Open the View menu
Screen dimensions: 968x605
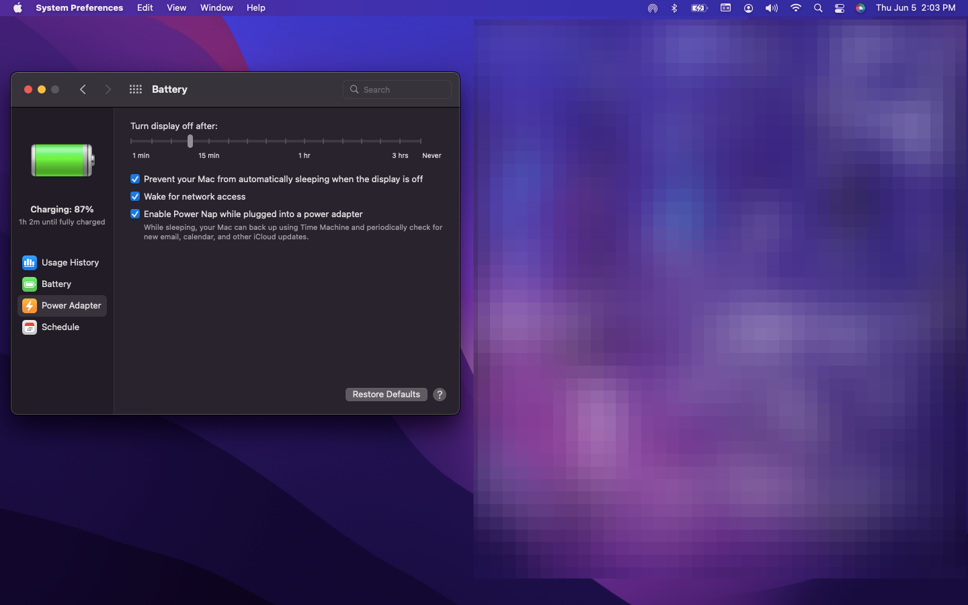pyautogui.click(x=177, y=8)
